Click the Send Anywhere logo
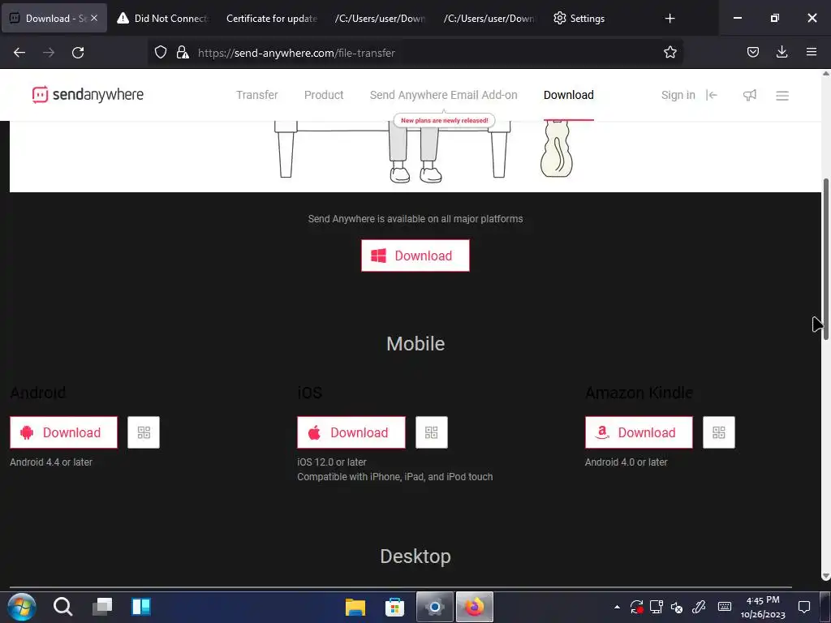The image size is (831, 623). tap(88, 95)
